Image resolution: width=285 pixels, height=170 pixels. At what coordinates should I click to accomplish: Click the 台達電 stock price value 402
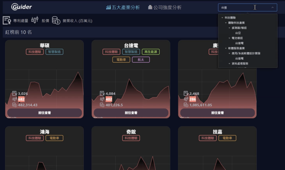(x=109, y=99)
